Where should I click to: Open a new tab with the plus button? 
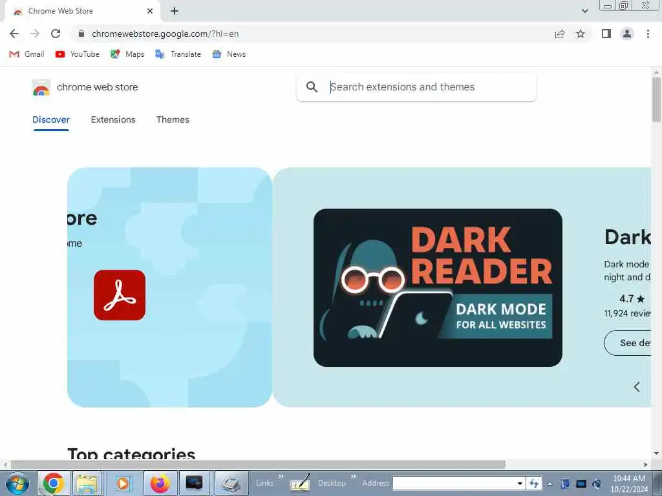(x=175, y=11)
